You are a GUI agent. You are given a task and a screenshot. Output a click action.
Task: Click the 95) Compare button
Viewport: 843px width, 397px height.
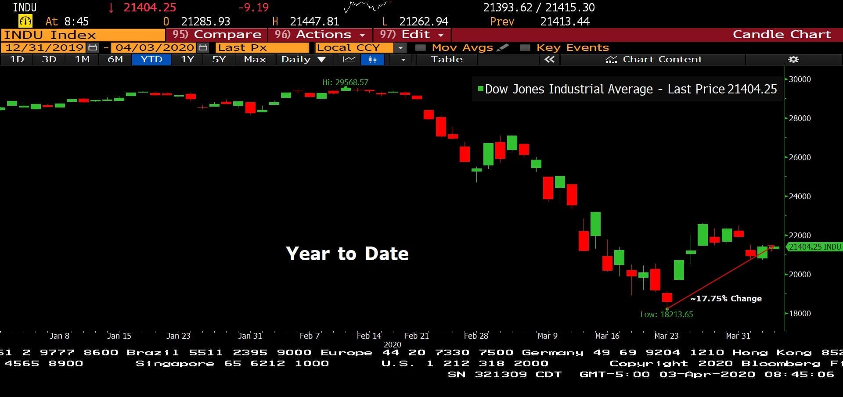(x=216, y=34)
